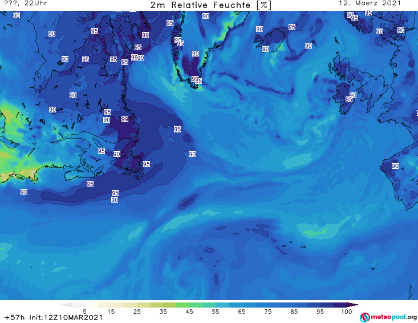The height and width of the screenshot is (323, 418).
Task: Click the color scale tick label "45"
Action: pos(189,312)
